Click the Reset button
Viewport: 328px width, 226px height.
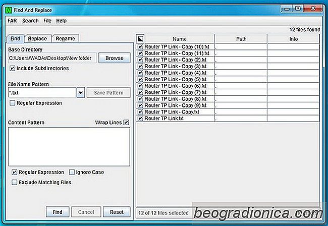[117, 212]
